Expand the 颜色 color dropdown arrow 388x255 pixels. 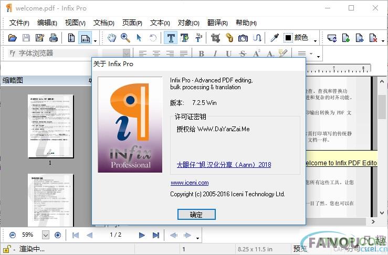315,40
